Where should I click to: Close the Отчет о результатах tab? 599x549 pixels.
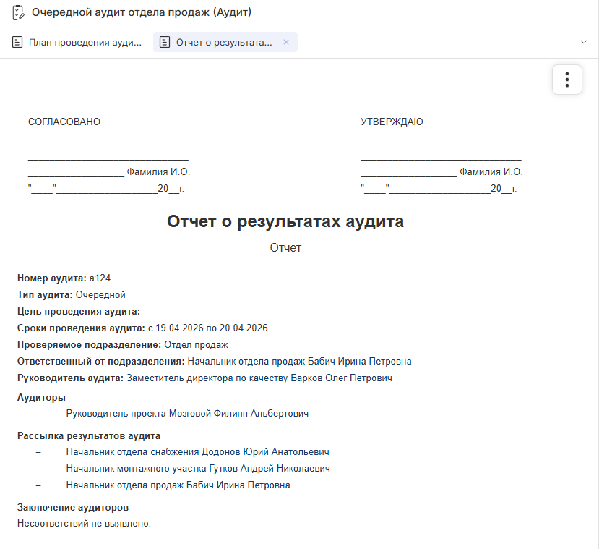285,43
